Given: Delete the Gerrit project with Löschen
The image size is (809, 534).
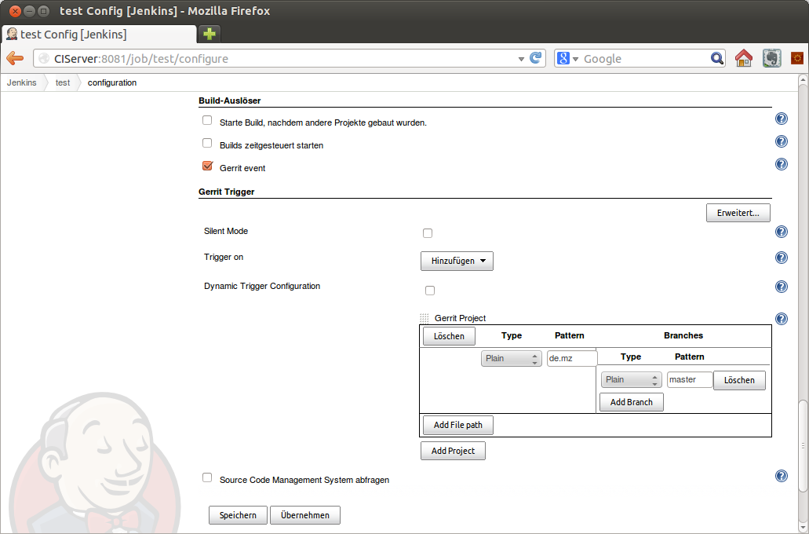Looking at the screenshot, I should 449,336.
